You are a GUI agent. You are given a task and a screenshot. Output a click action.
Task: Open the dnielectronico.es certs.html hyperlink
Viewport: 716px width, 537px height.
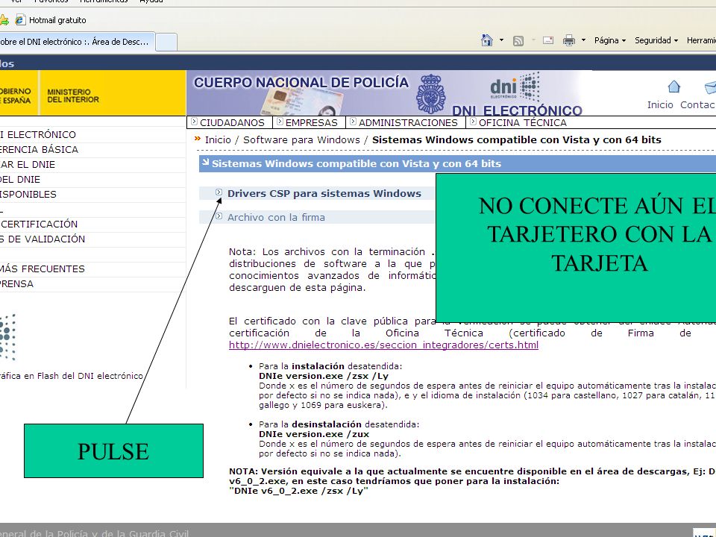[383, 345]
